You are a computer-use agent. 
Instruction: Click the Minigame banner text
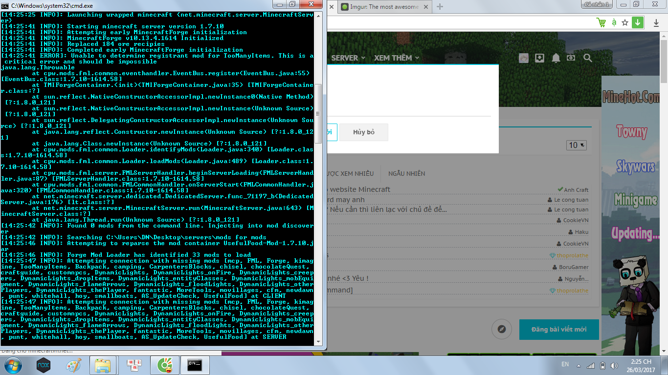pos(636,200)
